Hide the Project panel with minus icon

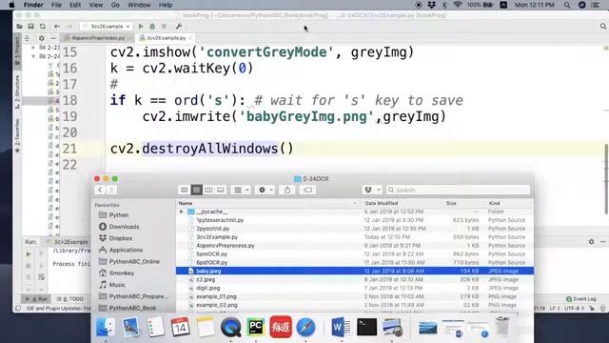click(x=53, y=38)
